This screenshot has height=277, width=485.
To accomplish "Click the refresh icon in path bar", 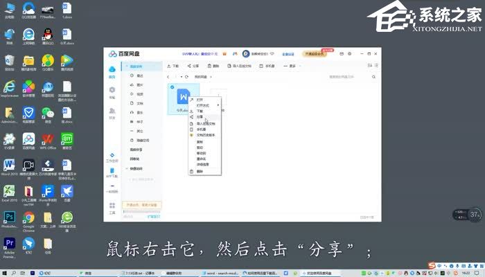I will pos(186,77).
